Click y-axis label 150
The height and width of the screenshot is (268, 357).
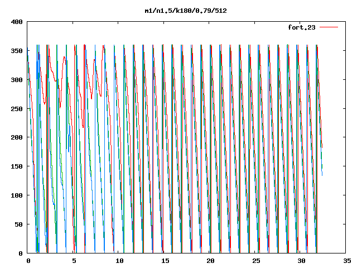point(17,166)
